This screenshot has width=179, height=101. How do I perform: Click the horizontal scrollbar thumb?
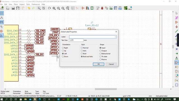(x=106, y=89)
